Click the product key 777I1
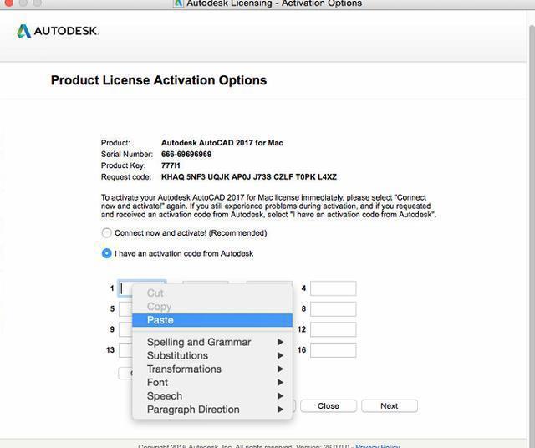The width and height of the screenshot is (535, 448). 171,165
